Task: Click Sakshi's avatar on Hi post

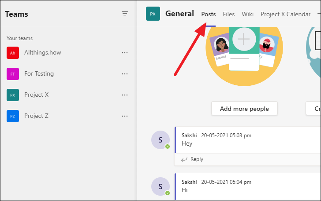Action: coord(160,186)
